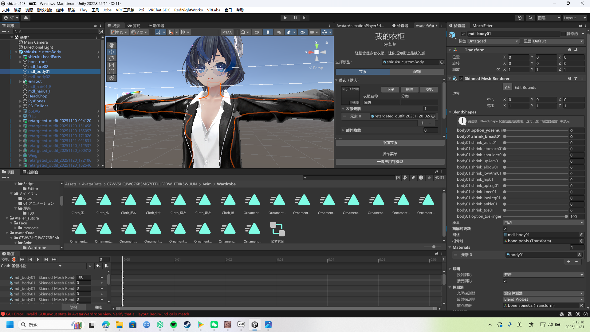Switch to the 配饰 tab in the wardrobe panel
590x332 pixels.
[417, 72]
